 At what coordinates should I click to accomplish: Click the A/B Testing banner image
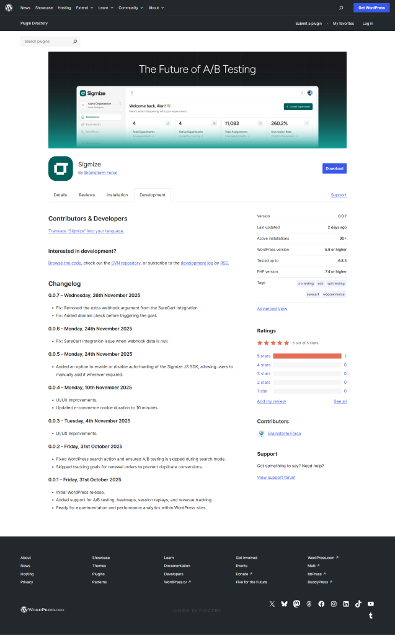coord(197,100)
